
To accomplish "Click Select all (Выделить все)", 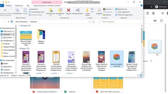I will (x=121, y=9).
